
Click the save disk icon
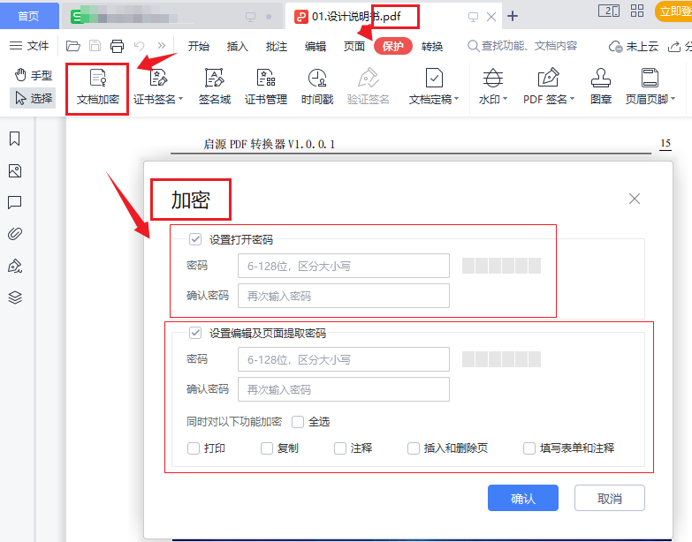tap(95, 45)
